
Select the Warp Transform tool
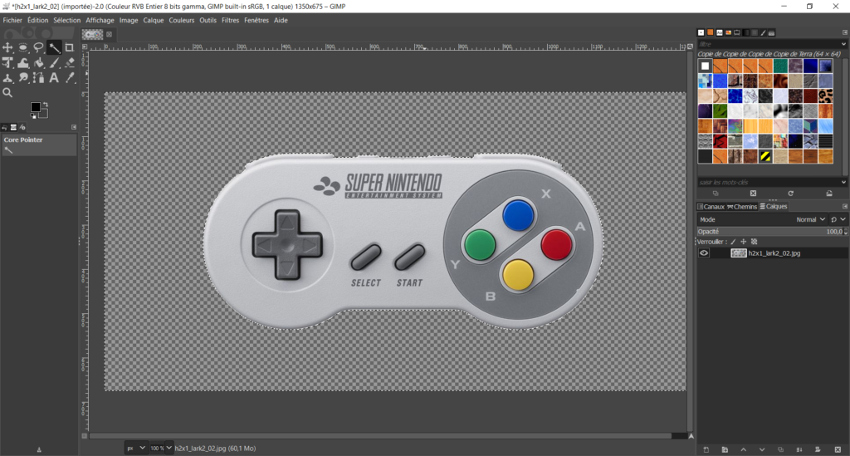point(22,63)
